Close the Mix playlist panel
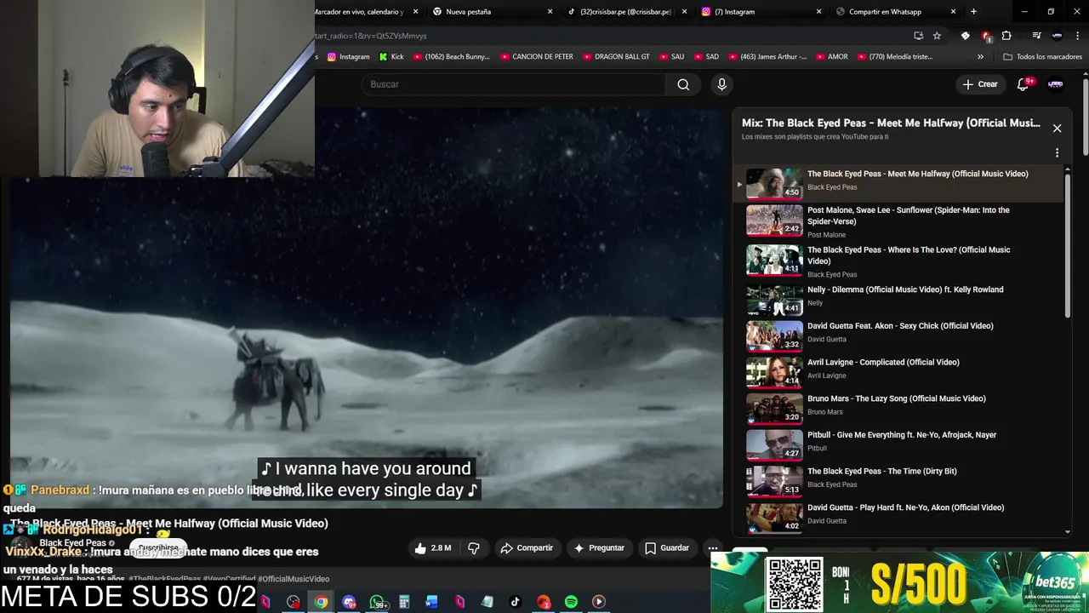Image resolution: width=1089 pixels, height=613 pixels. pos(1057,129)
